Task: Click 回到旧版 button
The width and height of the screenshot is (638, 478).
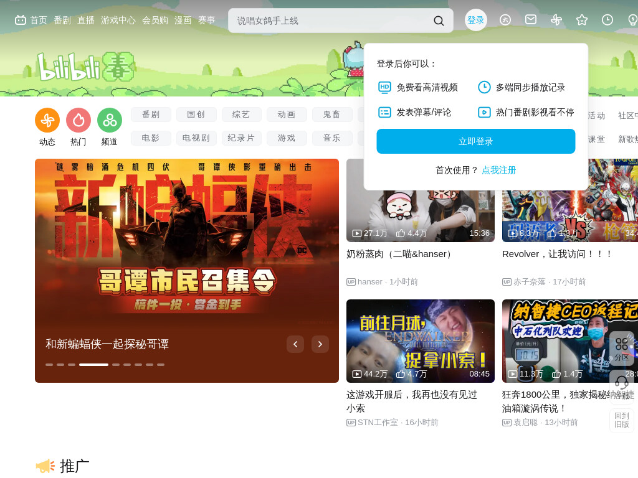Action: 622,420
